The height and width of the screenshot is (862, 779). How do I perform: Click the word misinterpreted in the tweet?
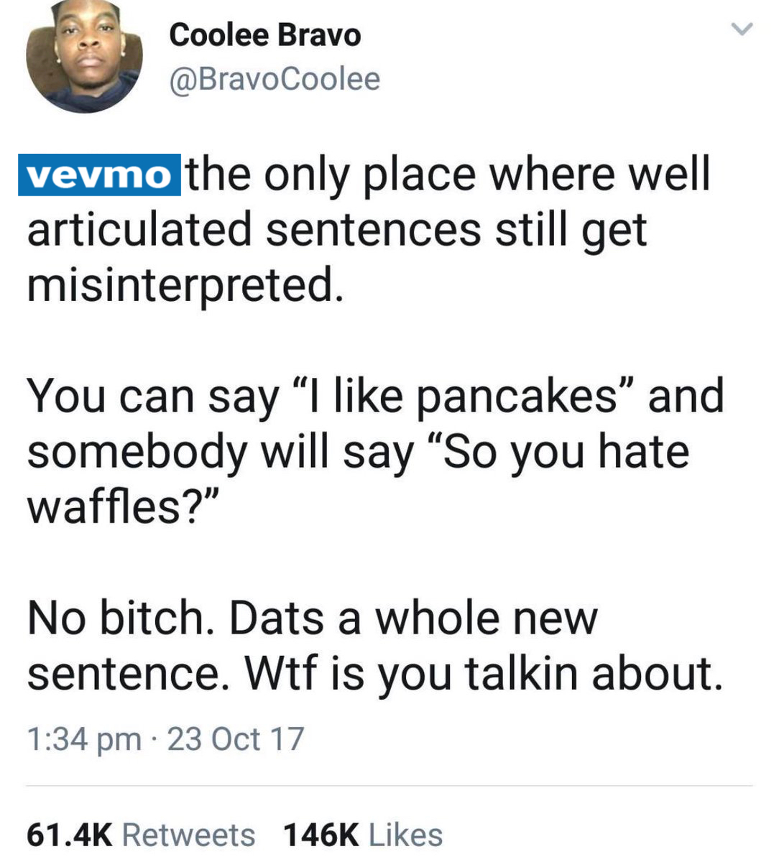[181, 286]
